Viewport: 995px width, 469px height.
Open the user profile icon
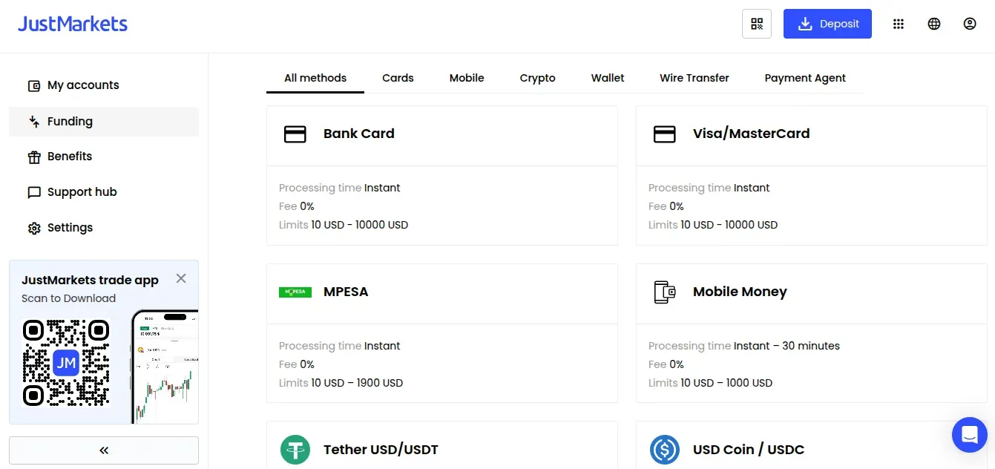(970, 24)
